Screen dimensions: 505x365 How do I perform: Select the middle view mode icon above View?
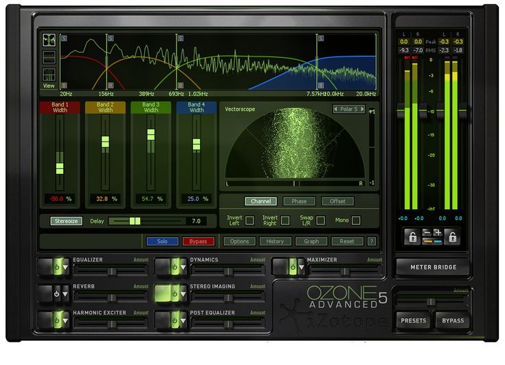(49, 57)
